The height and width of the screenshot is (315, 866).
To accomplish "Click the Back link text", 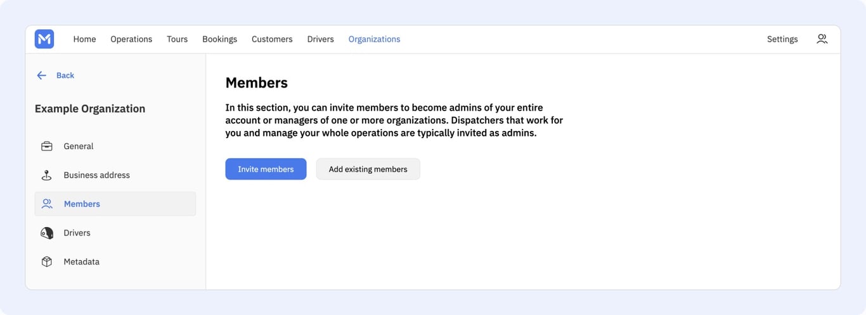I will pyautogui.click(x=65, y=75).
